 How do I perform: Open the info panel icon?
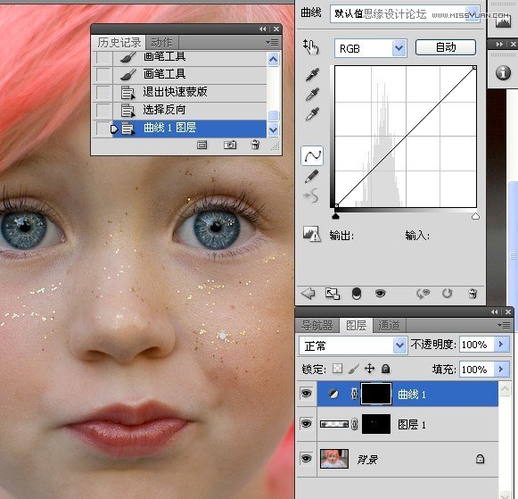(x=503, y=72)
